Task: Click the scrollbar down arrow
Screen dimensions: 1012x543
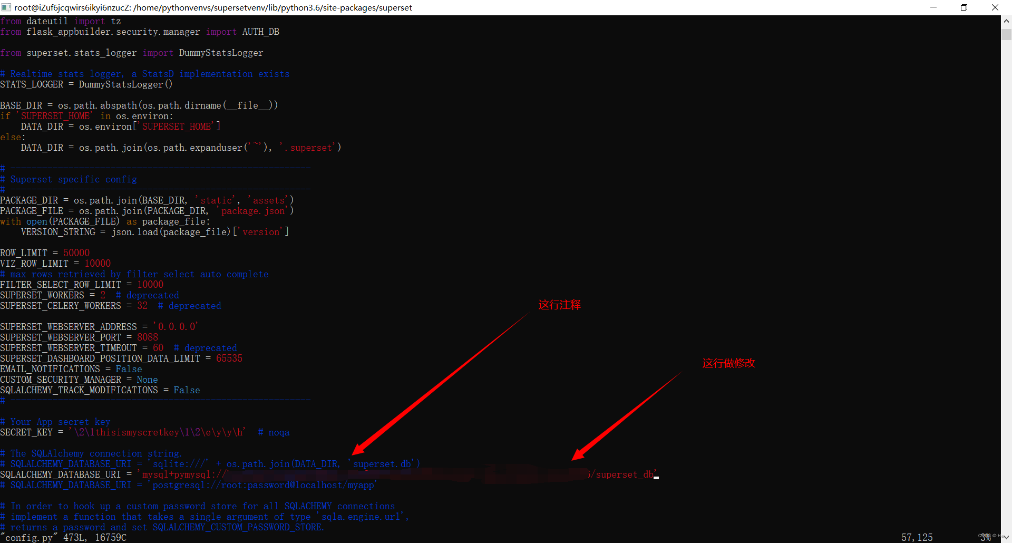Action: point(1006,538)
